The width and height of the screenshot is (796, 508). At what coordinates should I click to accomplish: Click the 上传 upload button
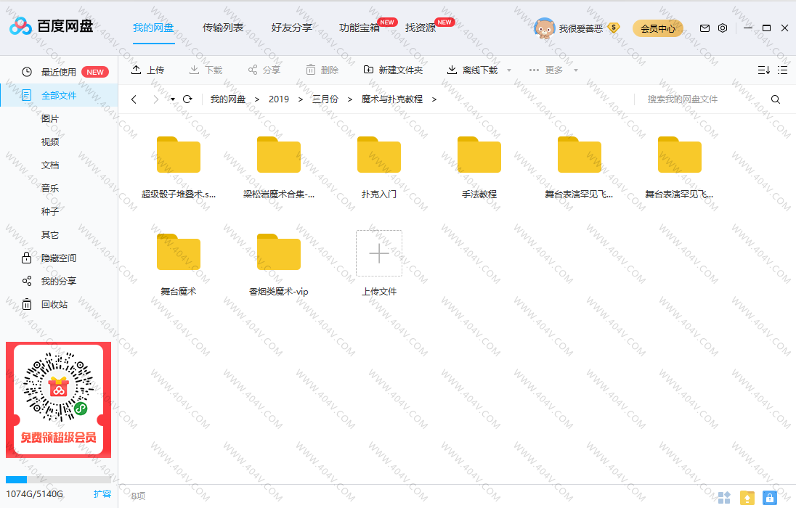pyautogui.click(x=147, y=70)
